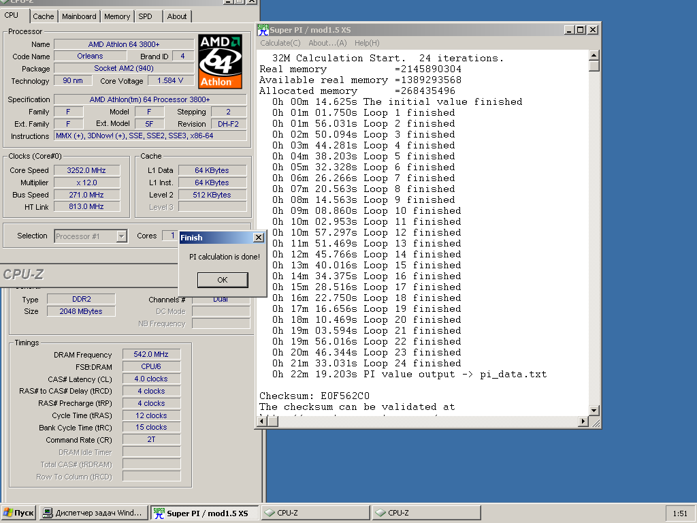Click the Super PI vertical scrollbar thumb

click(594, 66)
